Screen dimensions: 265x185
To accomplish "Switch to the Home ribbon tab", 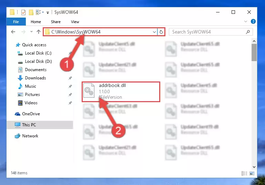I will (x=36, y=22).
